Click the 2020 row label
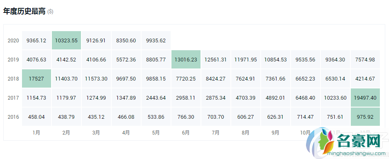 pos(13,40)
